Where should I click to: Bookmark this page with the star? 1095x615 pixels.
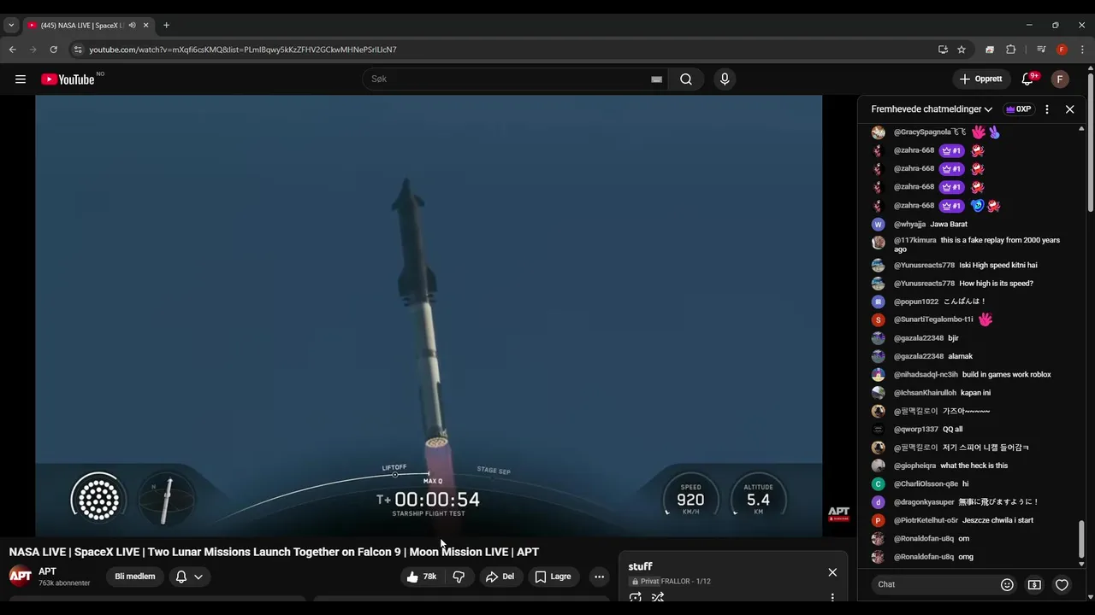coord(962,50)
